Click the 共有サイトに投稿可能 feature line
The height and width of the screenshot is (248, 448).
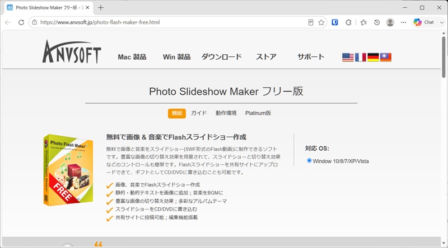coord(156,217)
